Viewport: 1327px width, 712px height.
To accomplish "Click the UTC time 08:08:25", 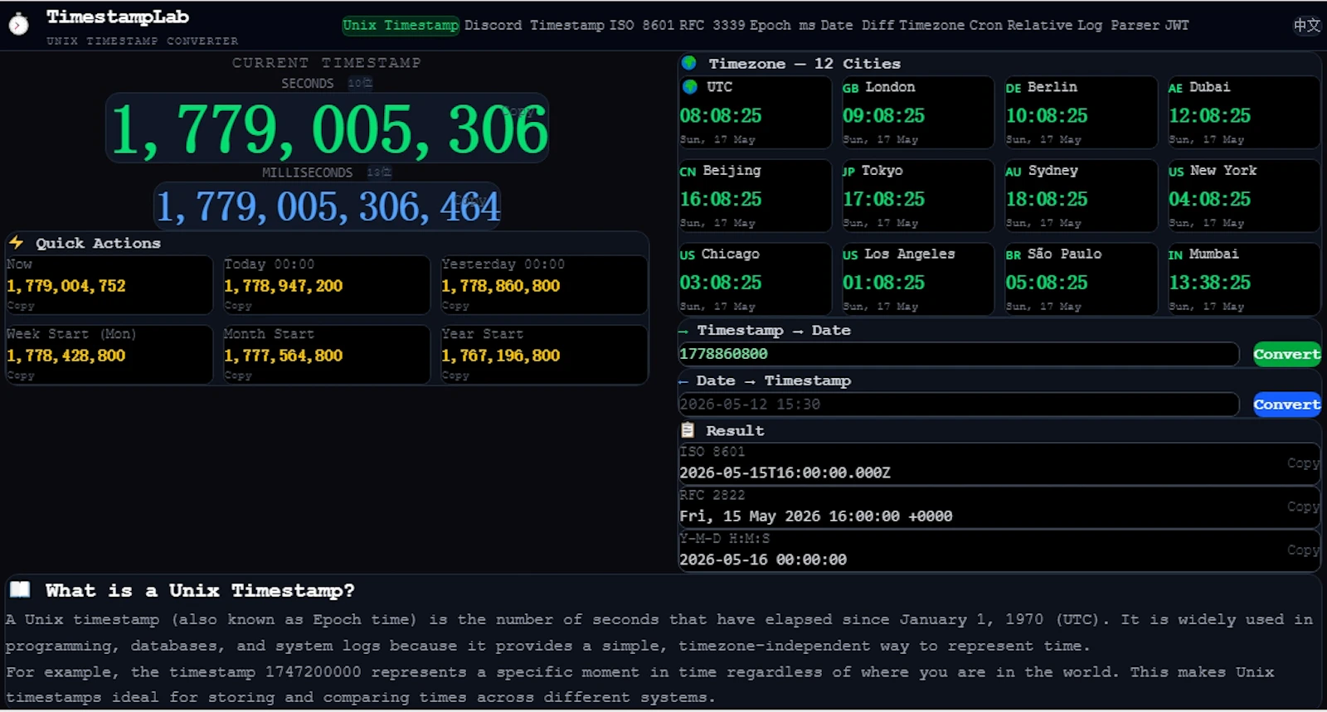I will coord(721,116).
